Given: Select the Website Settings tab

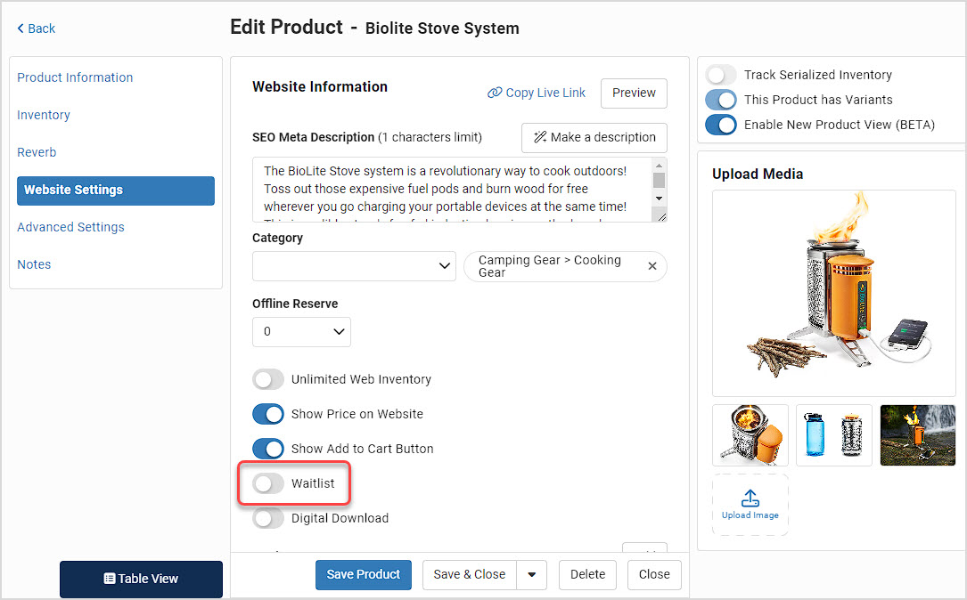Looking at the screenshot, I should pyautogui.click(x=116, y=191).
